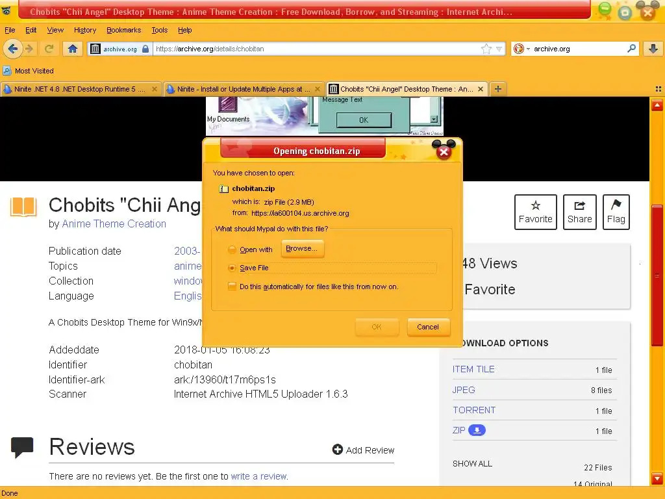Select the Open with radio button
This screenshot has width=665, height=499.
point(232,249)
